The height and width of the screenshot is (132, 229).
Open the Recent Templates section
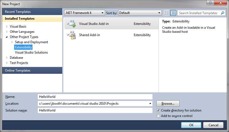32,12
